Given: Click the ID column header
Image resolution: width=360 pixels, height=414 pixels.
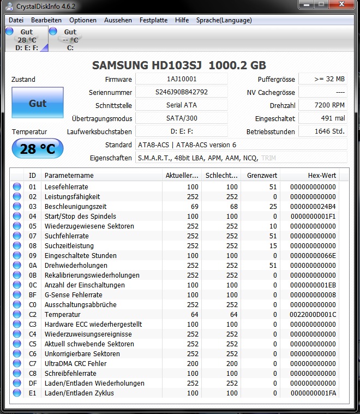Looking at the screenshot, I should (32, 175).
